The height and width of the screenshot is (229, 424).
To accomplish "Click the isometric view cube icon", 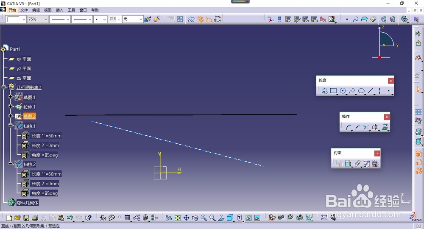I will pyautogui.click(x=230, y=218).
